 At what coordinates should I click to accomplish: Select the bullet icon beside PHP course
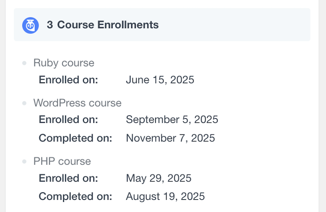tap(25, 161)
